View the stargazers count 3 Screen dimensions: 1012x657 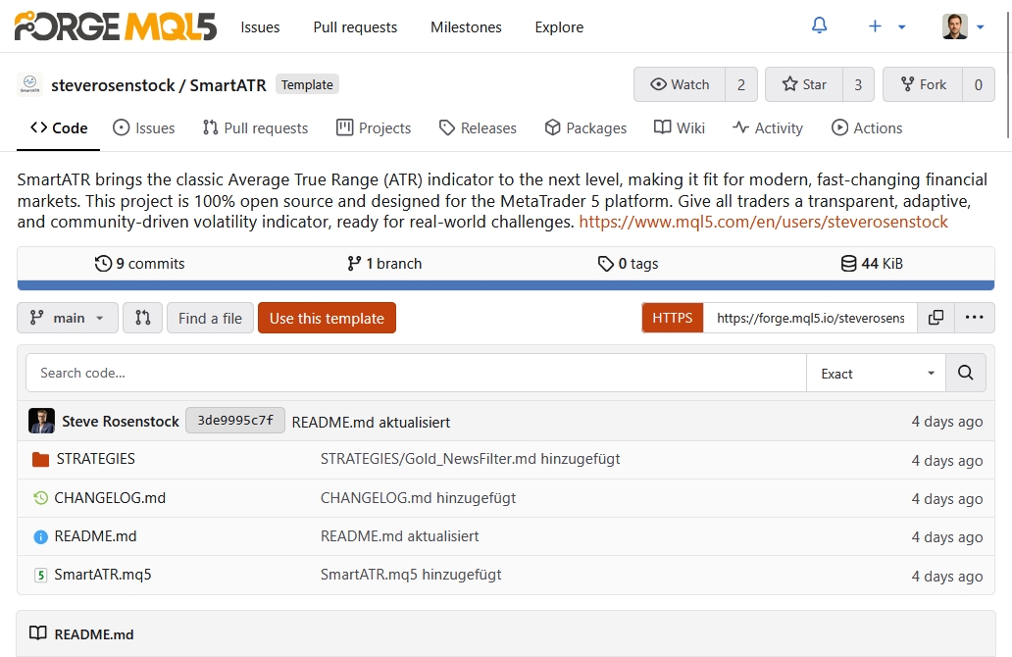tap(858, 84)
